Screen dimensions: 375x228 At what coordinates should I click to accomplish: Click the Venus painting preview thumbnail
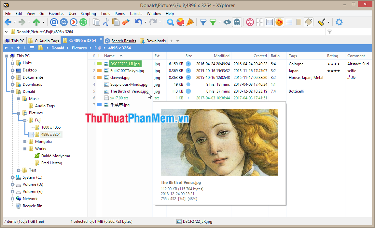click(x=219, y=143)
